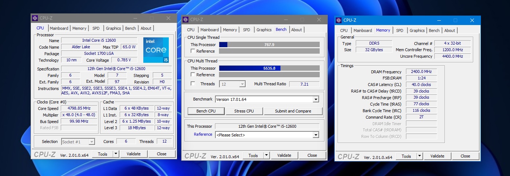
Task: Open Benchmark version dropdown 17.01.64
Action: 267,99
